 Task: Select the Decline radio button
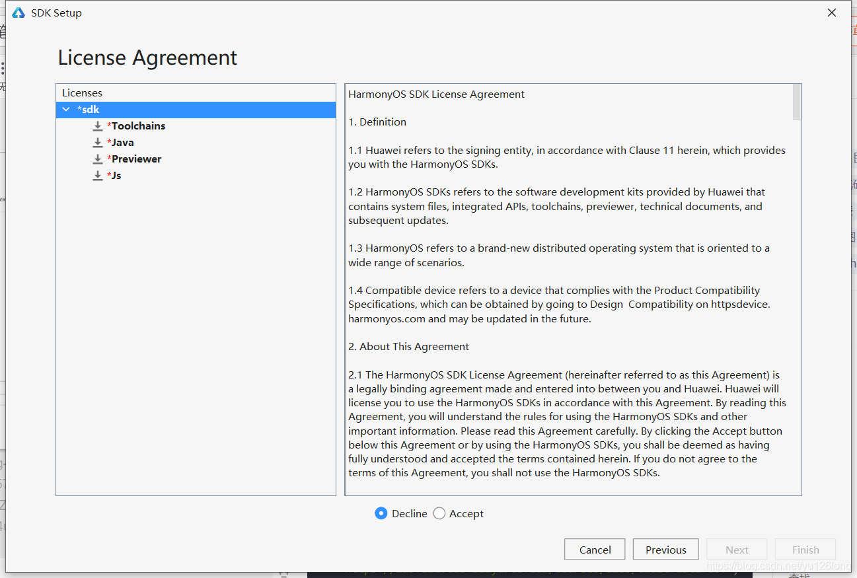click(381, 513)
